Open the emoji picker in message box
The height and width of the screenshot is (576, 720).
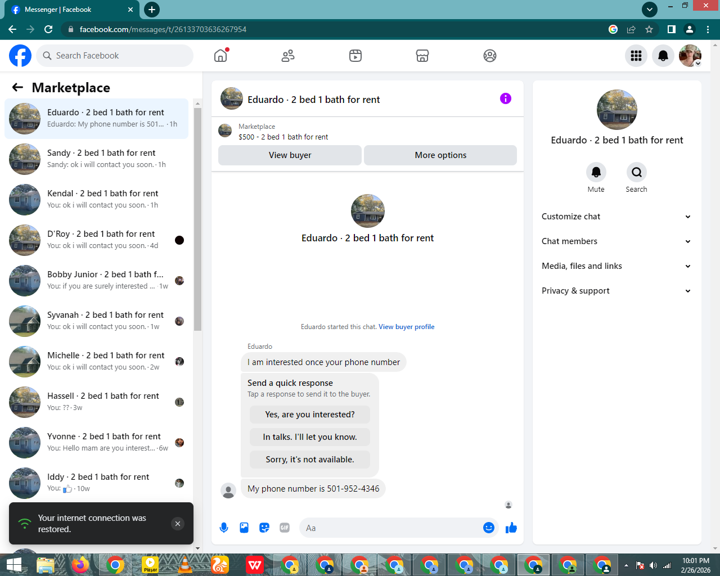point(489,528)
